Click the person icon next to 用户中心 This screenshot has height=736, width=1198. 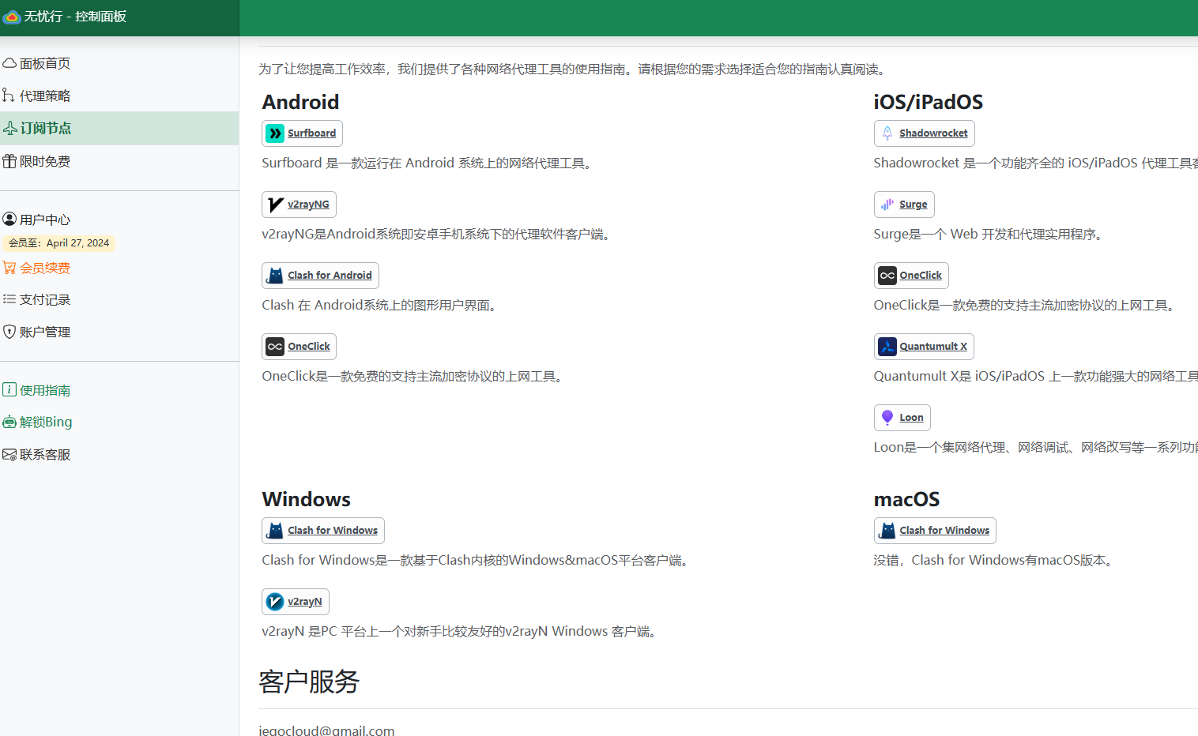[9, 219]
